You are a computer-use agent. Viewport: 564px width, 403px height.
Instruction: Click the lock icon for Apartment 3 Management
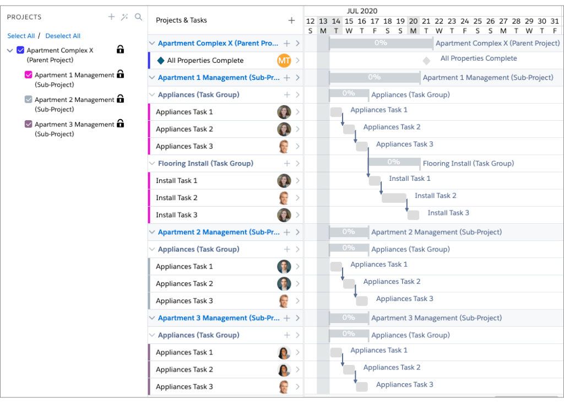121,123
